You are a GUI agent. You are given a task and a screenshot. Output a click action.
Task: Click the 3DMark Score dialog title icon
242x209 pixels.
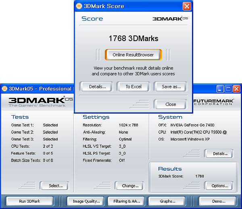(79, 6)
